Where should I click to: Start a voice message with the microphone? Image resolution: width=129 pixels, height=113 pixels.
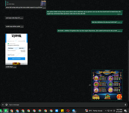click(x=125, y=105)
